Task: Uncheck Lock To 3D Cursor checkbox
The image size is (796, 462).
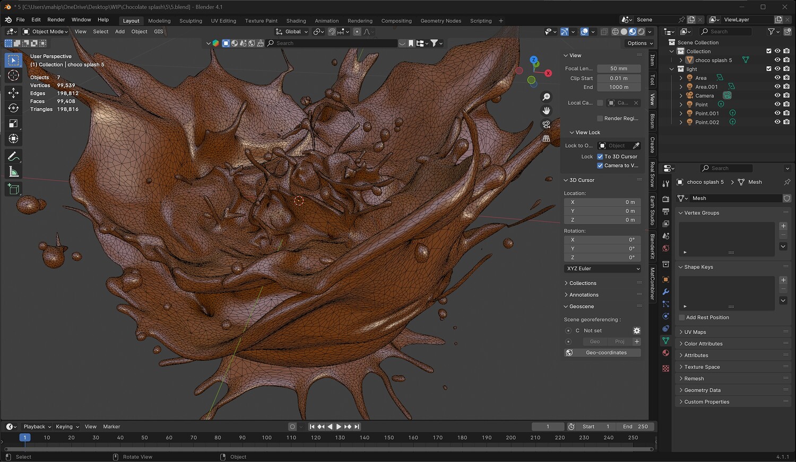Action: 600,157
